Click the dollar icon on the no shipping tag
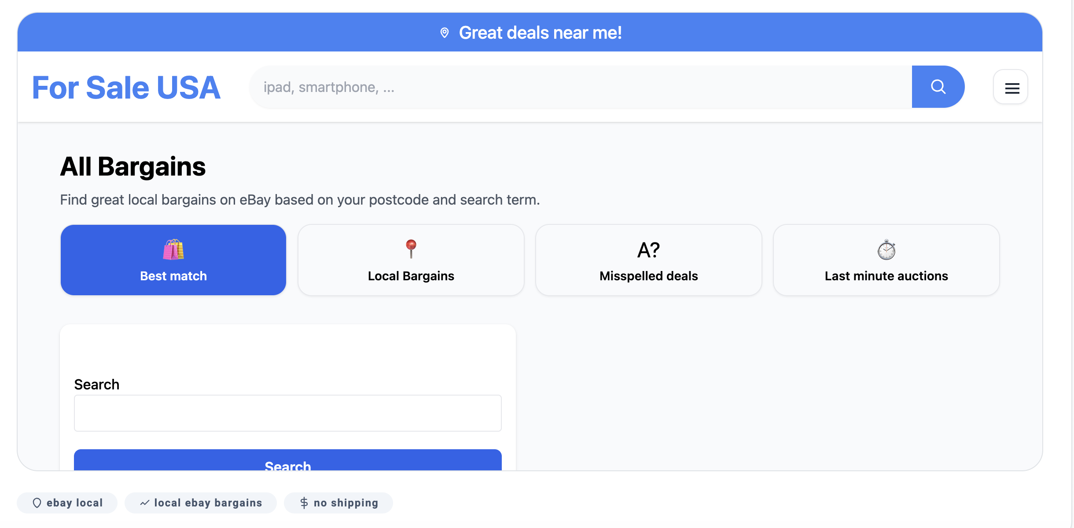 (303, 502)
